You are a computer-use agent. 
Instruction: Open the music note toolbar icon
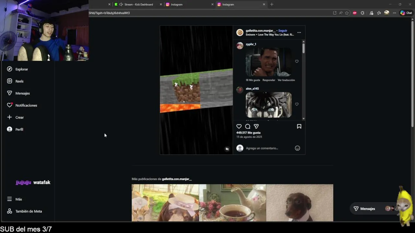[371, 13]
